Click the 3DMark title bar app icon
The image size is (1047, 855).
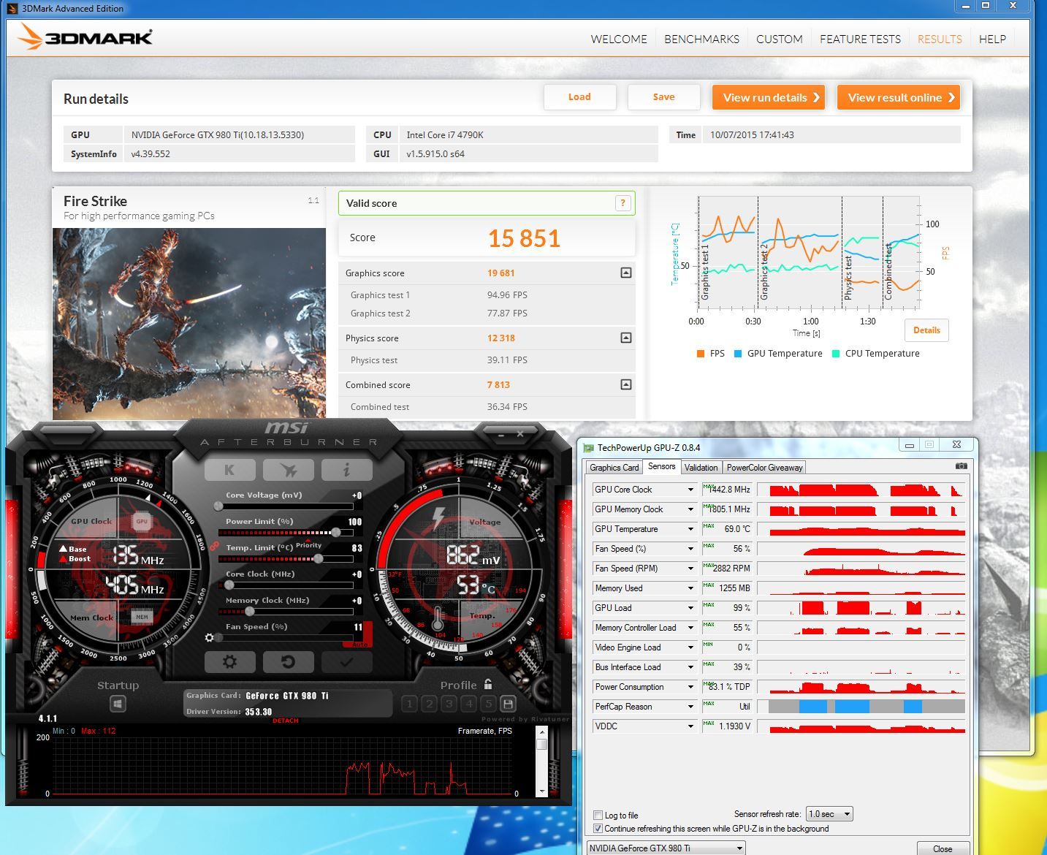12,8
